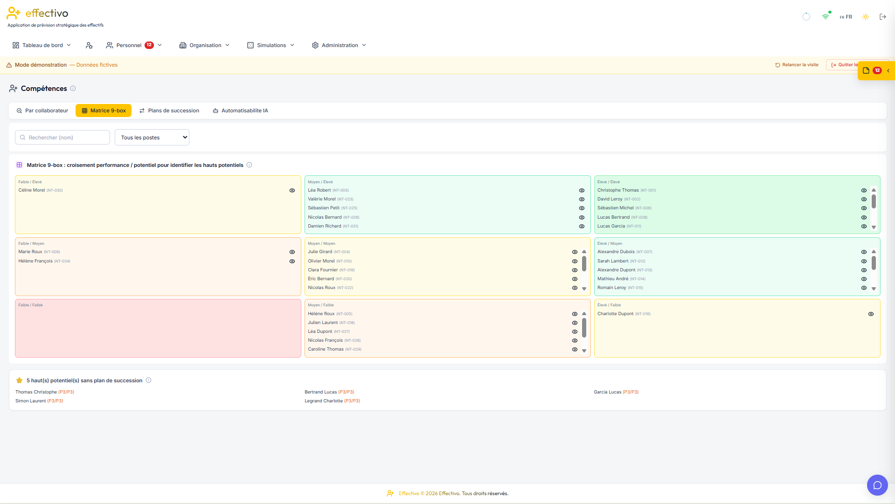Focus the Rechercher (nom) search field
This screenshot has height=504, width=895.
click(62, 138)
